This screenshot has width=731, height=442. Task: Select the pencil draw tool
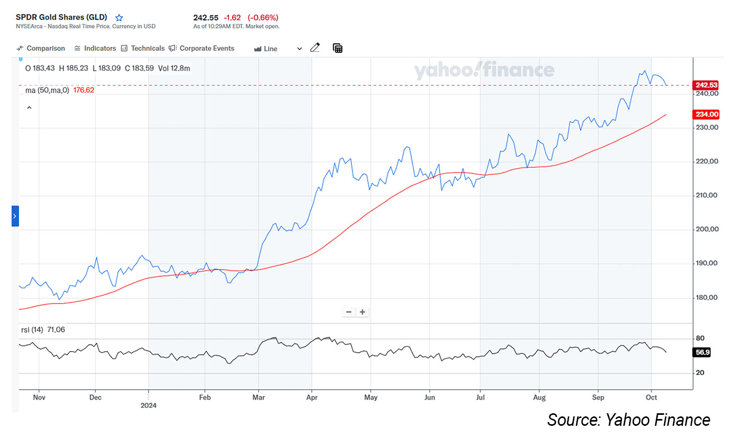(x=315, y=48)
